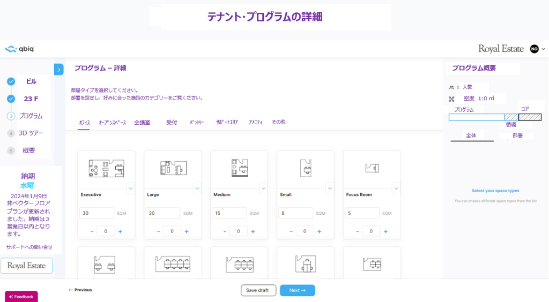Click the プログラム area usage bar
Screen dimensions: 549x302
coord(477,117)
